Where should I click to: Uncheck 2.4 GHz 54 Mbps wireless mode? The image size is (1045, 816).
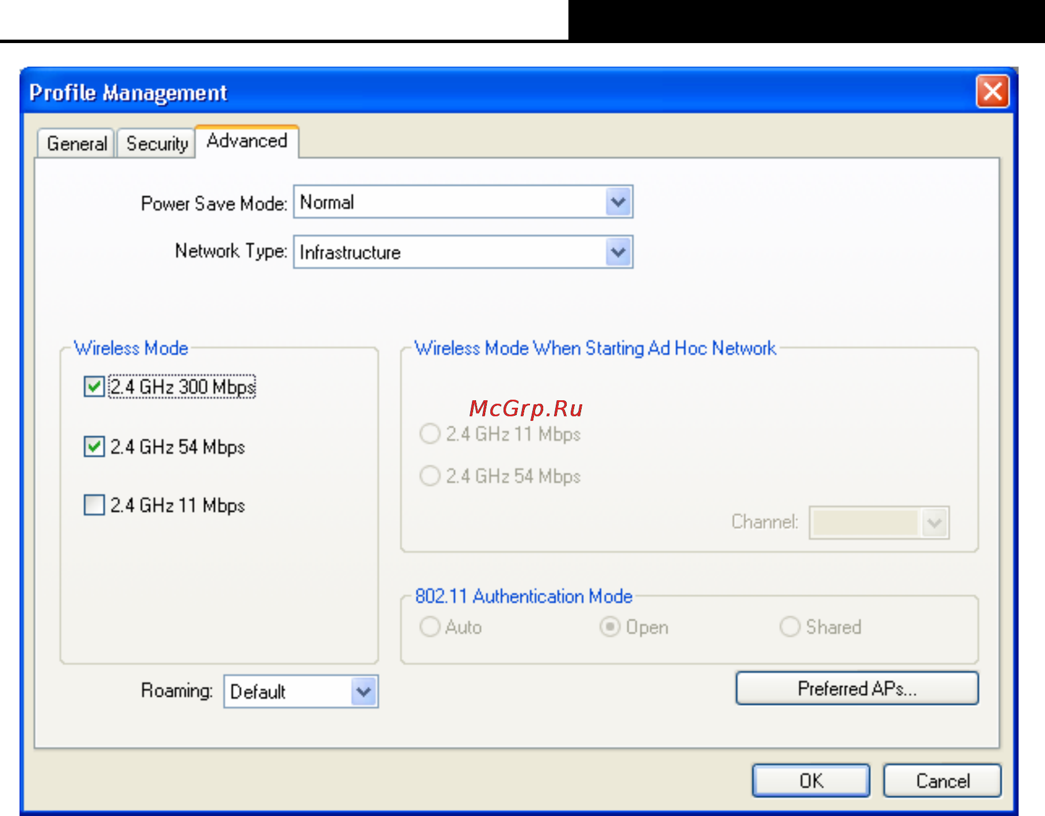(94, 446)
